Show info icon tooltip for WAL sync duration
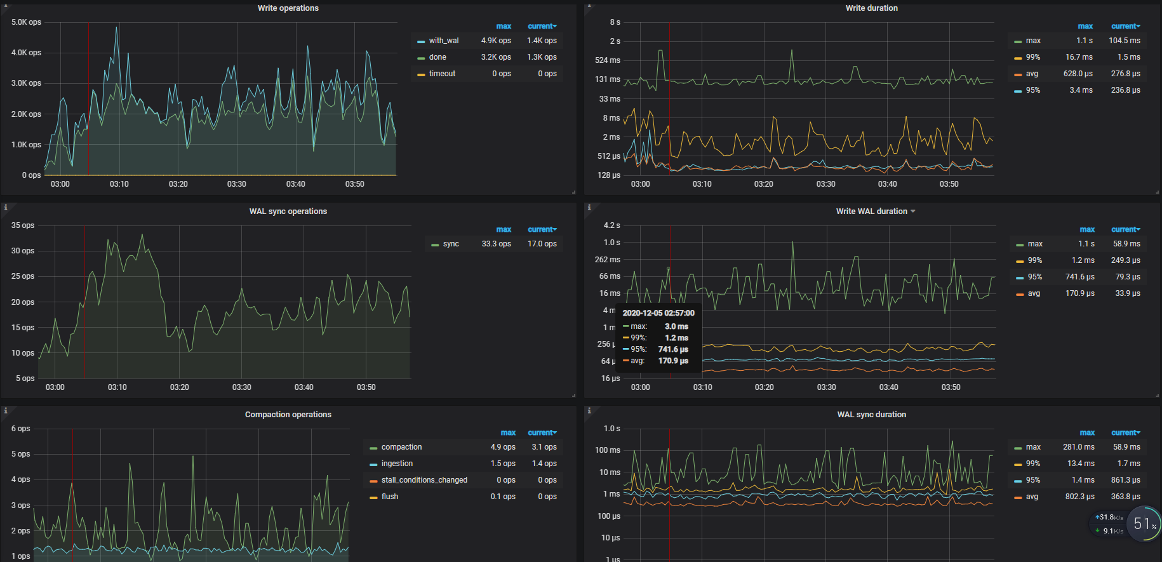This screenshot has height=562, width=1162. tap(589, 411)
